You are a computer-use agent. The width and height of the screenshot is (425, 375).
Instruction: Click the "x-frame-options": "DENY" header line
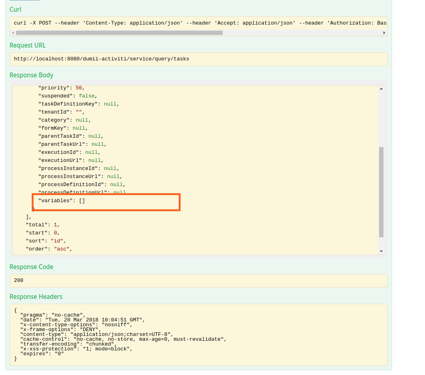point(61,329)
